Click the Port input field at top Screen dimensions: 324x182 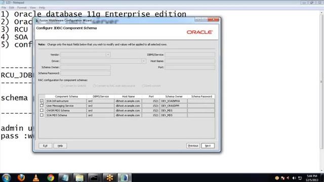click(x=190, y=67)
